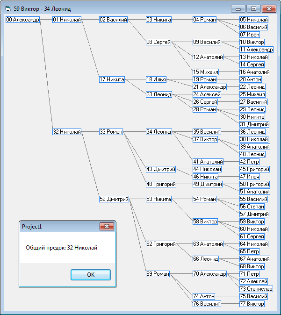
Task: Select node 58 Виктор
Action: [205, 222]
